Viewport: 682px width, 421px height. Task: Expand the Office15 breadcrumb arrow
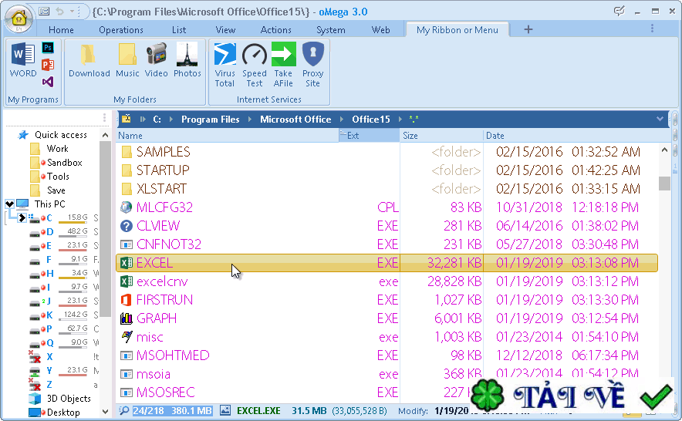tap(400, 120)
